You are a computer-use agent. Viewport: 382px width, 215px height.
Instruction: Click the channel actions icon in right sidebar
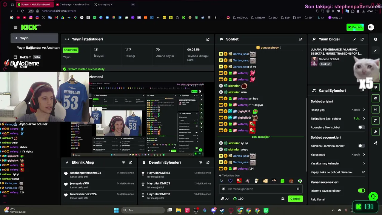[375, 121]
